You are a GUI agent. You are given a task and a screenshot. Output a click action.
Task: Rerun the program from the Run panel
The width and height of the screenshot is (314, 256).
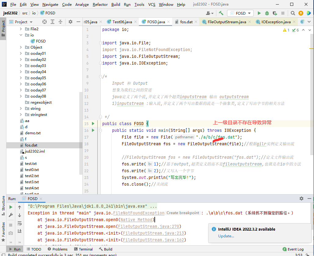(x=10, y=207)
